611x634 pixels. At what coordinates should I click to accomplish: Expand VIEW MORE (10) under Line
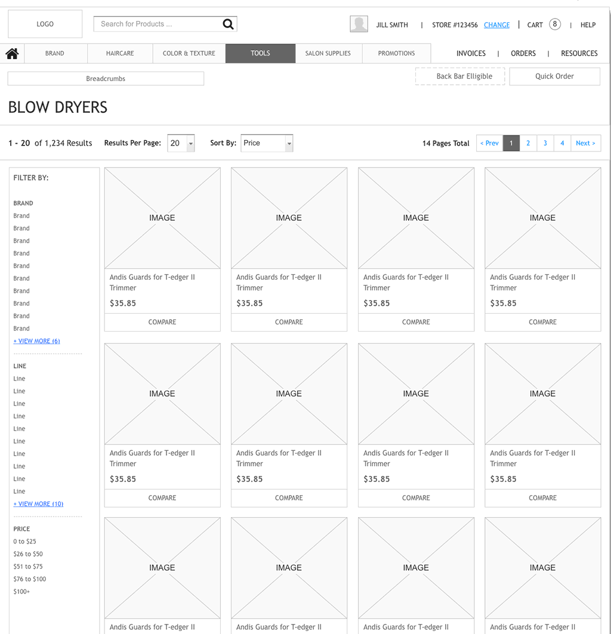point(38,504)
